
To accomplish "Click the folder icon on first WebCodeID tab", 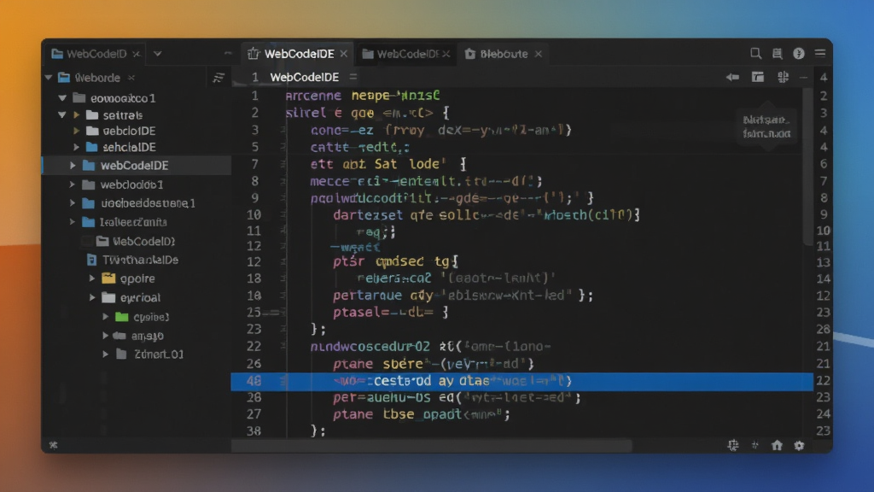I will click(x=57, y=54).
